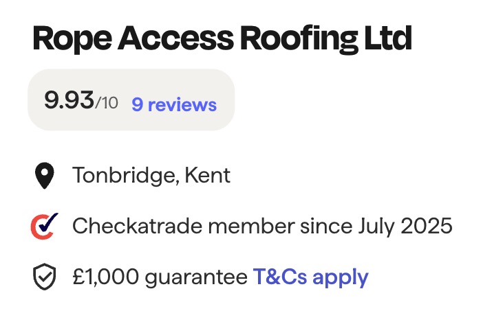Viewport: 503px width, 324px height.
Task: Click the Checkatrade tick logo icon
Action: point(45,226)
